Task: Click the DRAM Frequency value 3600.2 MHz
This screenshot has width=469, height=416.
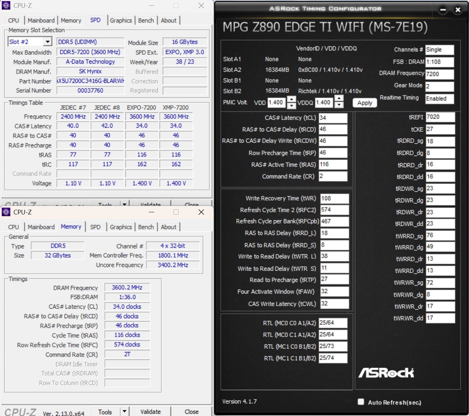Action: (x=127, y=287)
